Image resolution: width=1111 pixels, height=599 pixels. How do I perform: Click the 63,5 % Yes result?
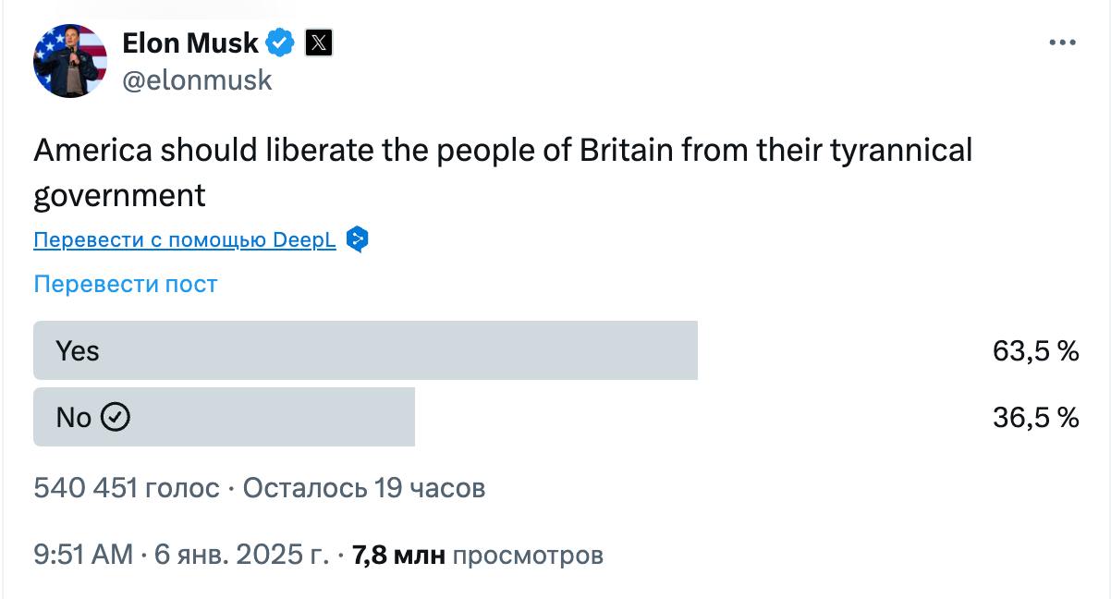pyautogui.click(x=1036, y=351)
